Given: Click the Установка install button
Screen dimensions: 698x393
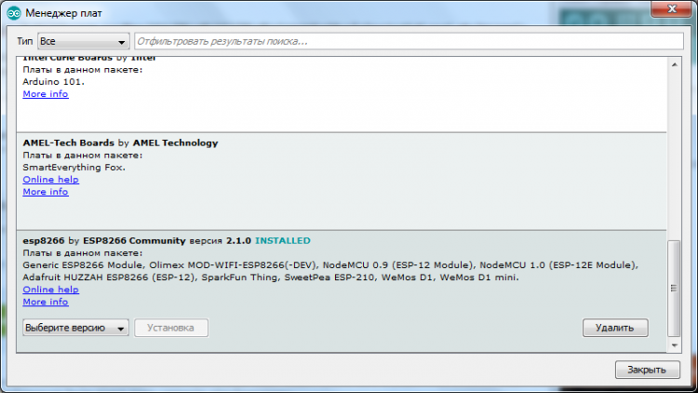Looking at the screenshot, I should coord(171,328).
